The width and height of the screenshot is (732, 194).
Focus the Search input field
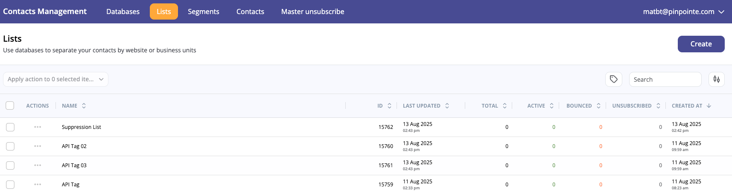tap(665, 79)
